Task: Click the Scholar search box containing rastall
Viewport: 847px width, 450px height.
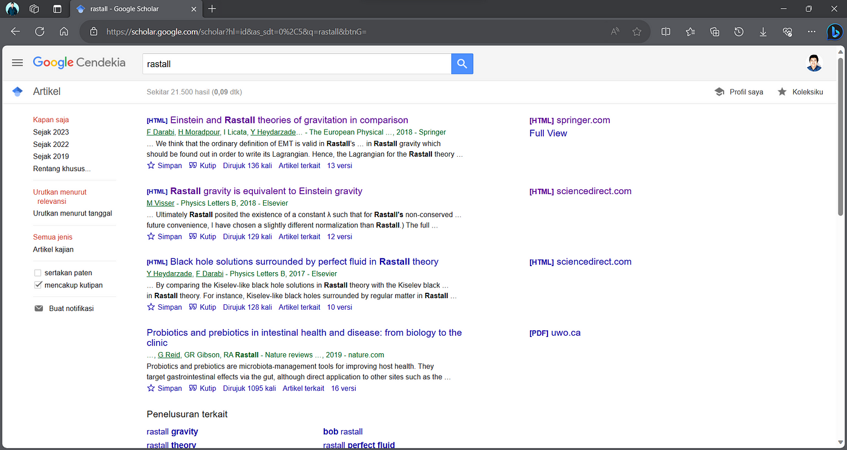Action: coord(297,64)
